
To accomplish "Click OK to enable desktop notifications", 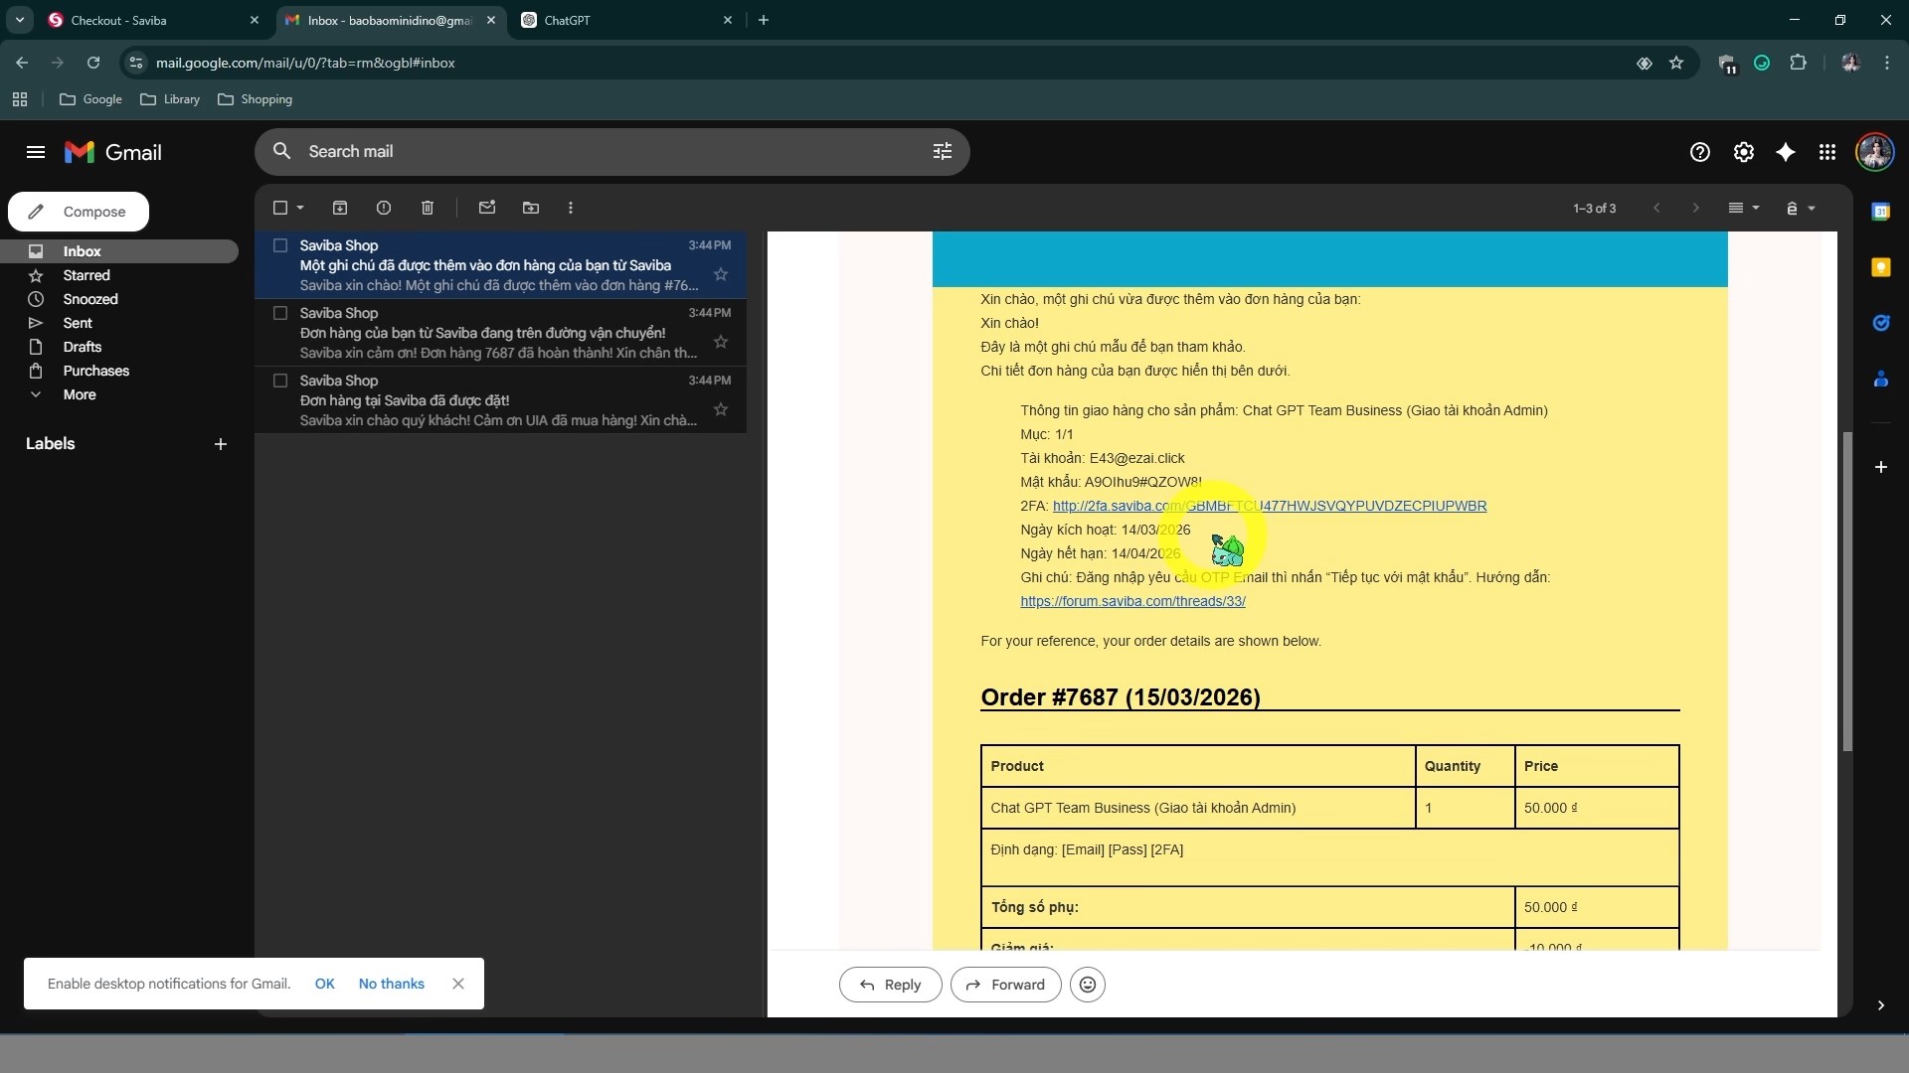I will tap(325, 984).
